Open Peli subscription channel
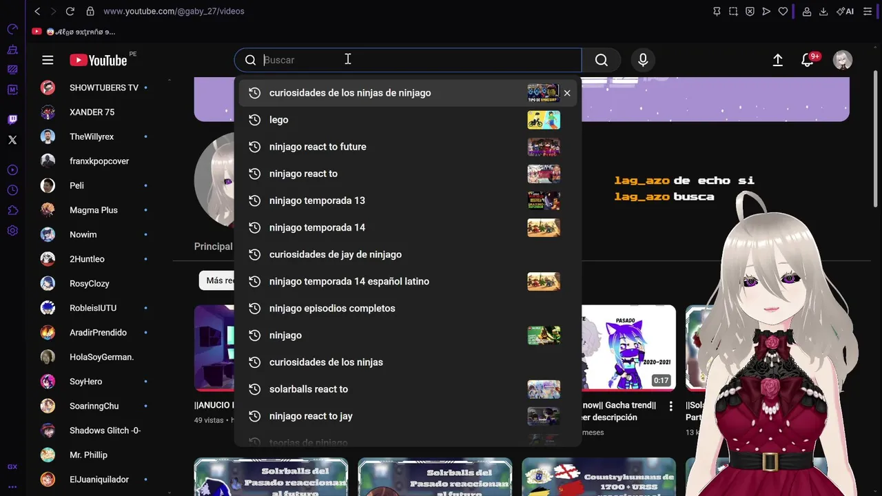 coord(94,185)
